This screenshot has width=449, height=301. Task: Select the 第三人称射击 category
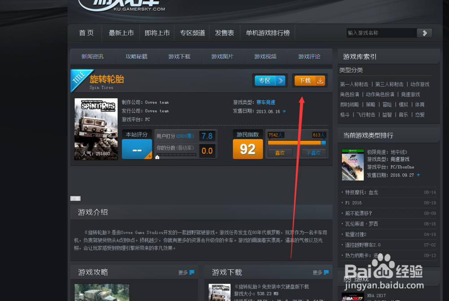pos(389,84)
